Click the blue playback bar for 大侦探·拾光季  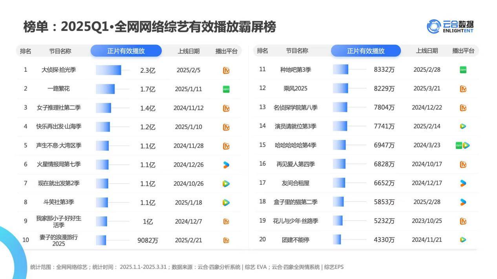click(x=108, y=70)
